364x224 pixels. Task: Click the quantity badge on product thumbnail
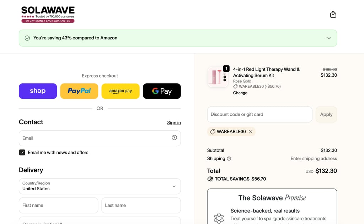226,69
